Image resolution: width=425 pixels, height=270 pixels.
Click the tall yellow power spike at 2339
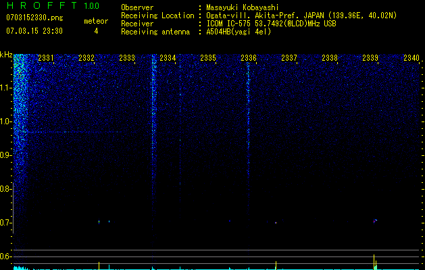(x=374, y=262)
